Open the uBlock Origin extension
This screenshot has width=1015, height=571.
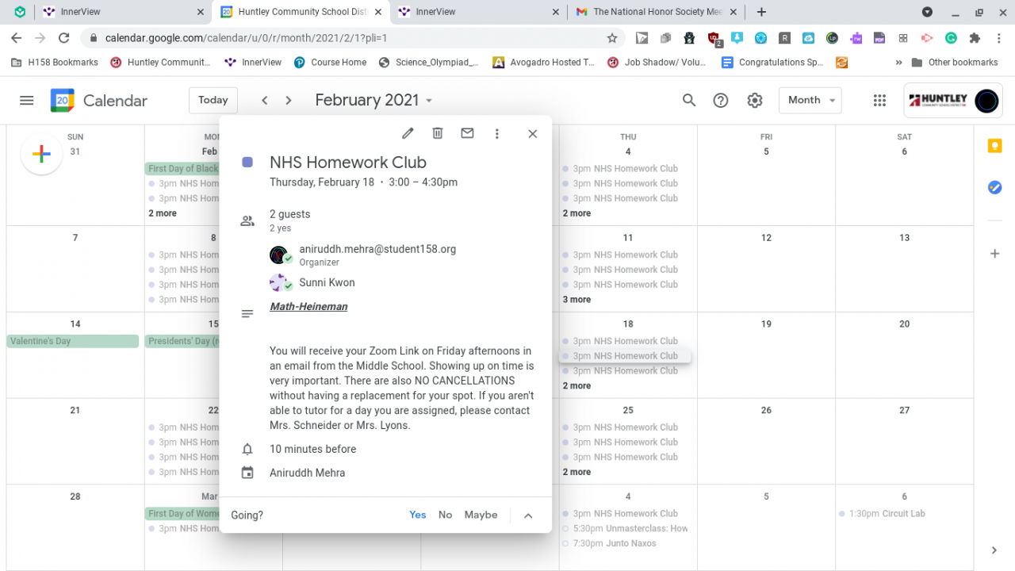pyautogui.click(x=714, y=38)
